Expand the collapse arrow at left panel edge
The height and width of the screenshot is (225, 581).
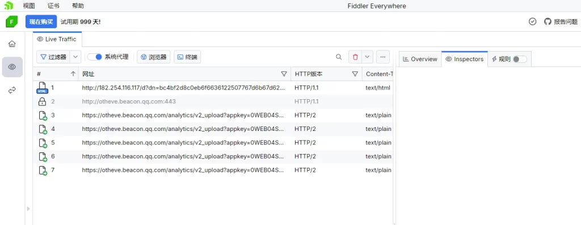click(x=28, y=209)
